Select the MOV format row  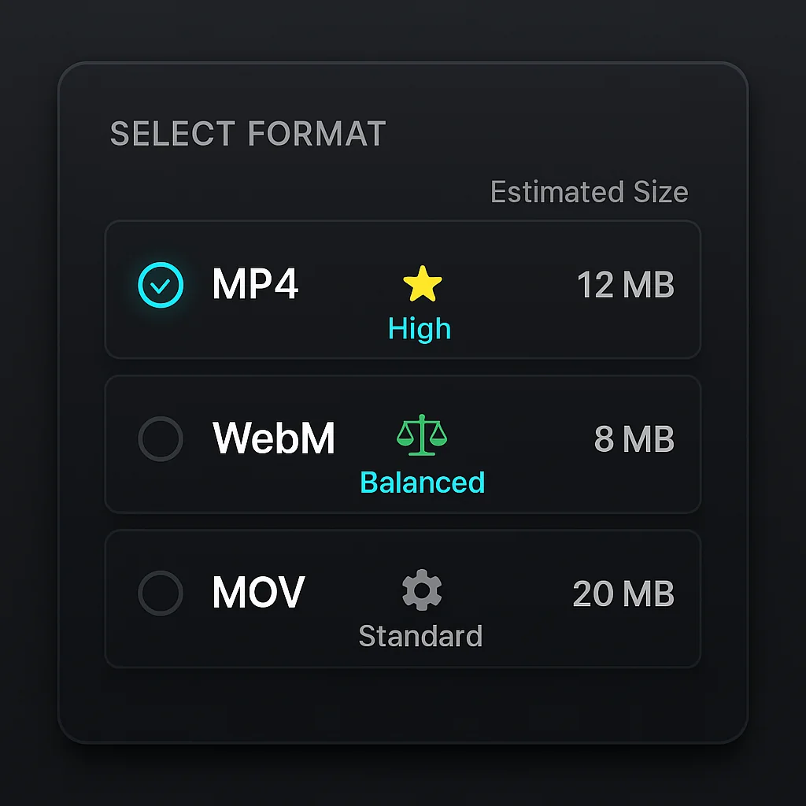(x=257, y=593)
